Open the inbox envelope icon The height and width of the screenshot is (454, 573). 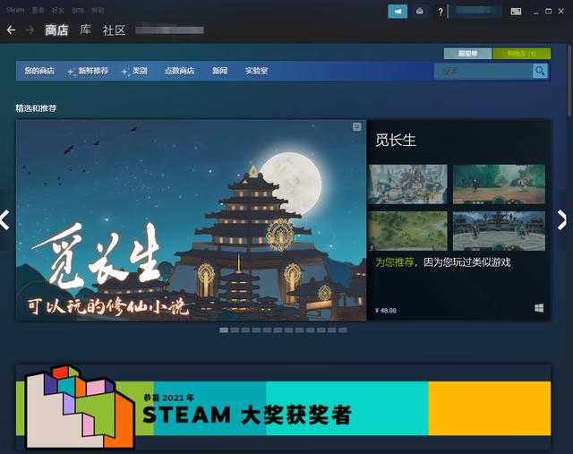[420, 12]
